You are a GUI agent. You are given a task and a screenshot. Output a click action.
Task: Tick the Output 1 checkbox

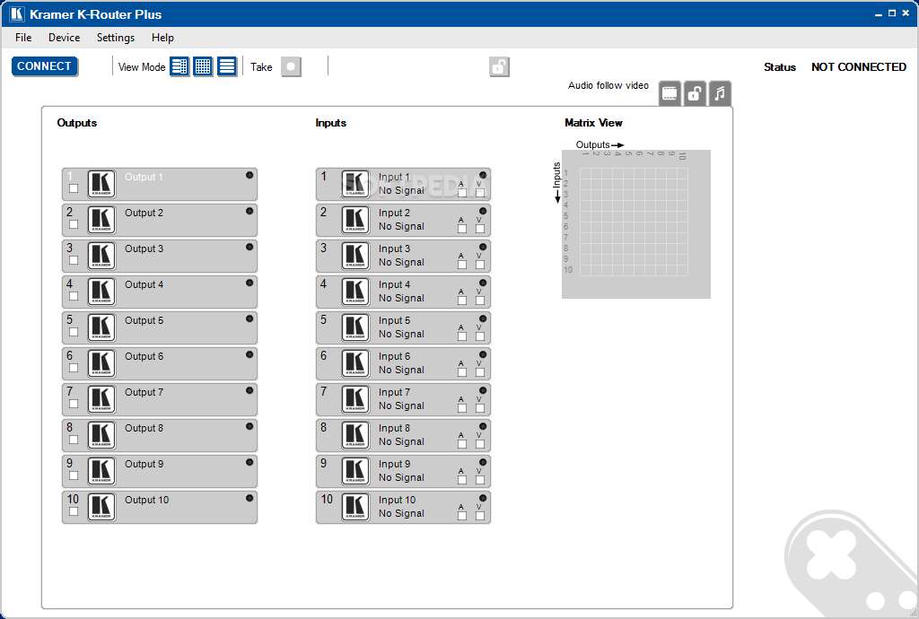pyautogui.click(x=74, y=188)
